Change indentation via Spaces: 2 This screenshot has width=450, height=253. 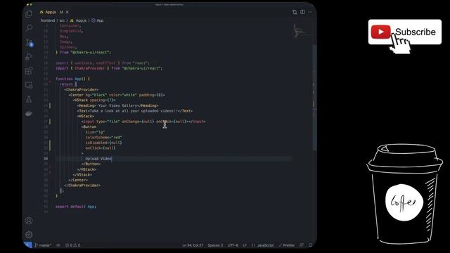pos(215,245)
